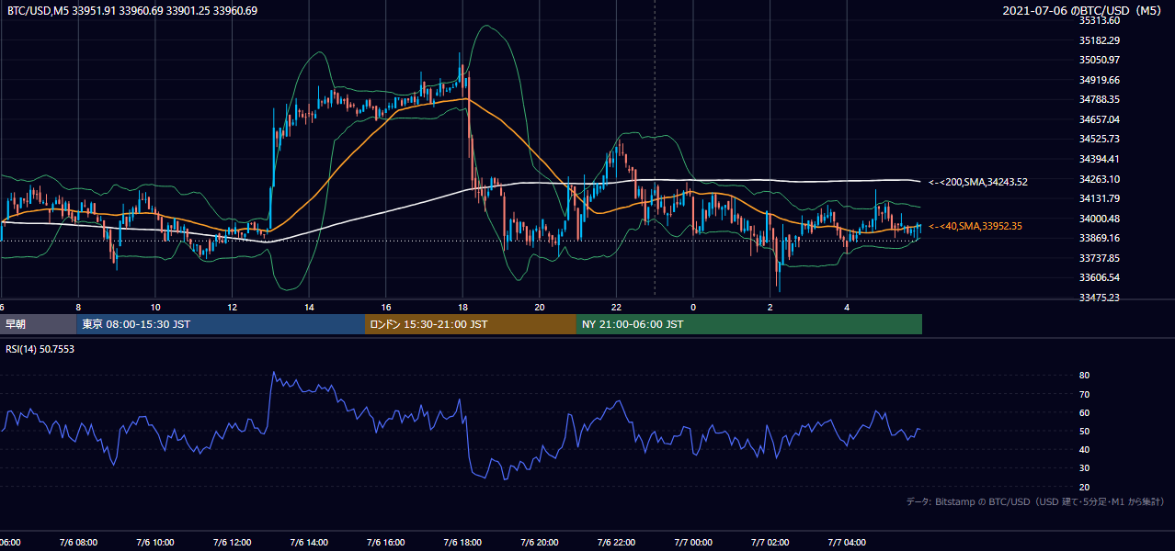Click the 33869.16 price axis label

(1100, 238)
